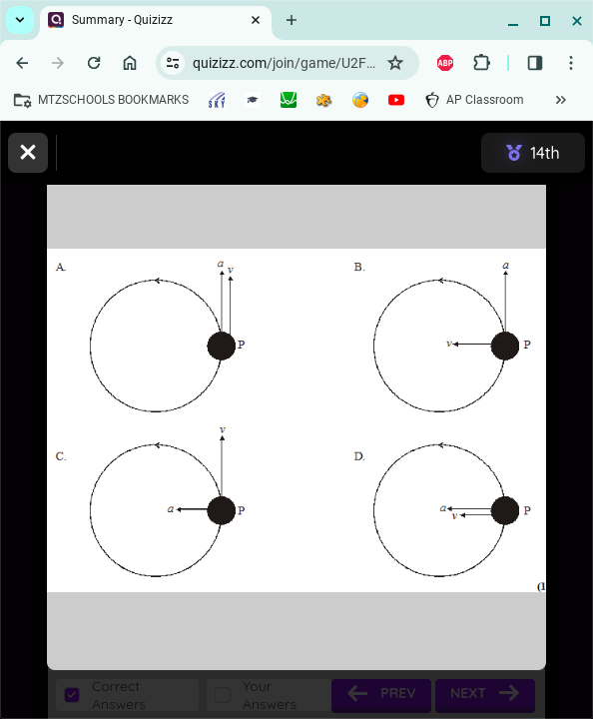Open the orange puzzle piece bookmark
593x719 pixels.
click(x=324, y=100)
